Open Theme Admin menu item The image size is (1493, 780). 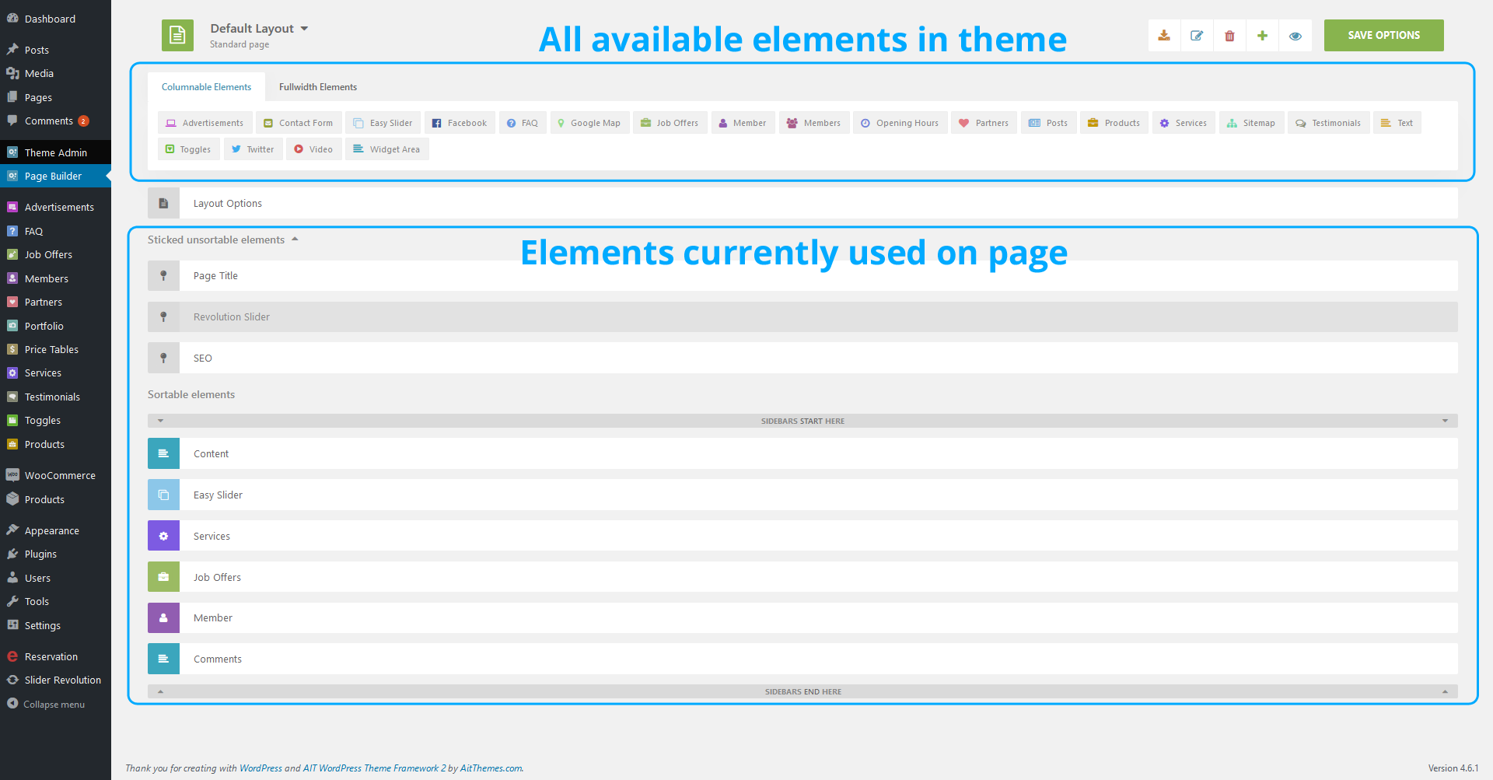tap(55, 152)
